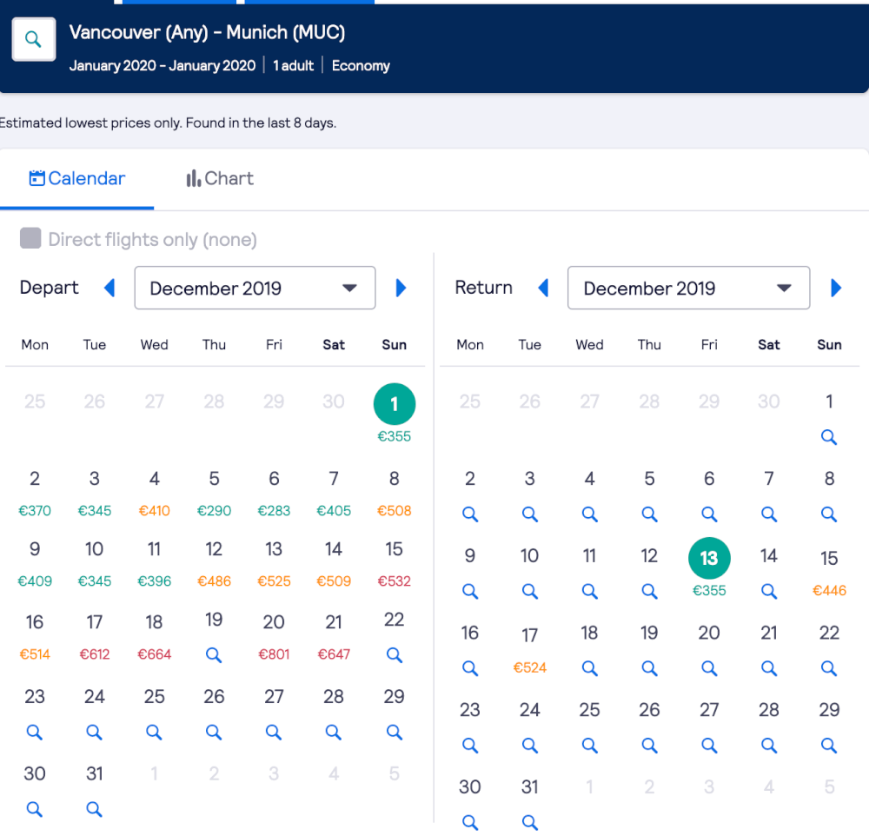Pick depart date 20 at €801
This screenshot has width=869, height=836.
(x=274, y=622)
